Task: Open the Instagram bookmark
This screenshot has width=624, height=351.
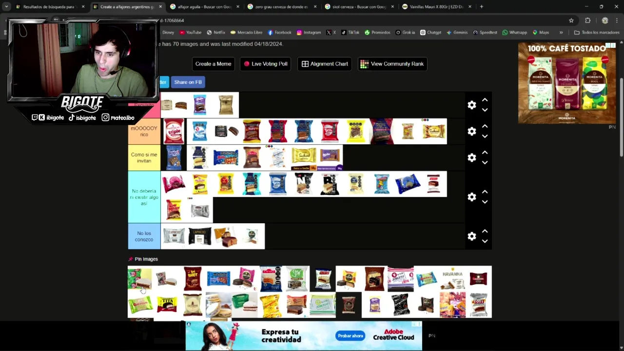Action: (309, 33)
